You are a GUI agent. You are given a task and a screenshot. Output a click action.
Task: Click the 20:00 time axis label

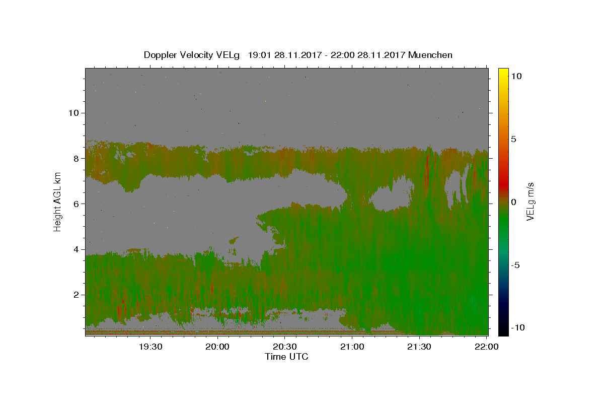click(x=218, y=347)
